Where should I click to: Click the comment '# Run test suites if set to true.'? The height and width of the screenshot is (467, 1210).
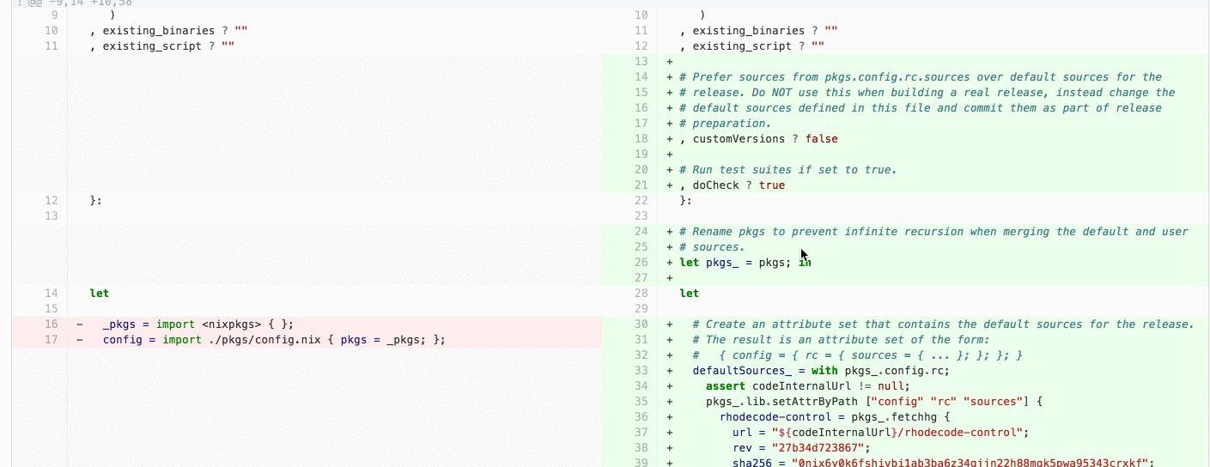pyautogui.click(x=787, y=170)
